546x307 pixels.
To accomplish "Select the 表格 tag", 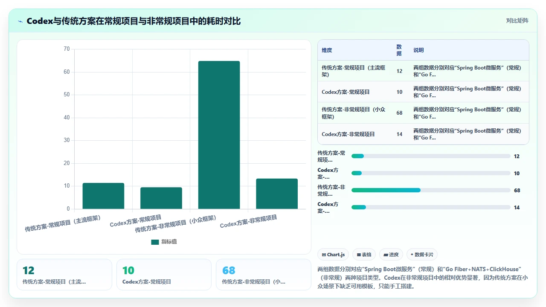I will [364, 255].
